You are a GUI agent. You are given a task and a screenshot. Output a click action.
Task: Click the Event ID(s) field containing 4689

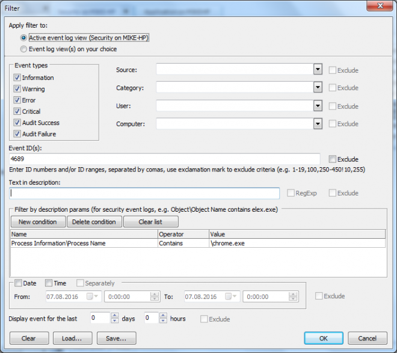[x=165, y=159]
